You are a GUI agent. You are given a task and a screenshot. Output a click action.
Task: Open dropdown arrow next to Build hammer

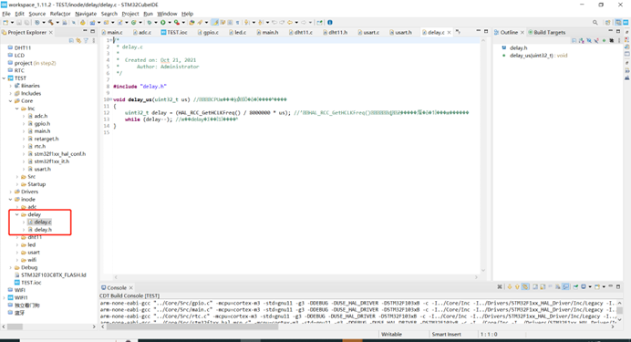click(x=57, y=23)
